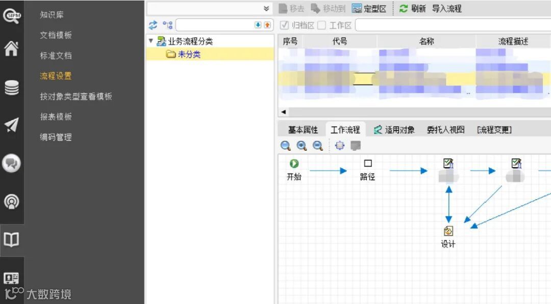Screen dimensions: 551x304
Task: Switch to the 委托人视图 tab
Action: (x=445, y=130)
